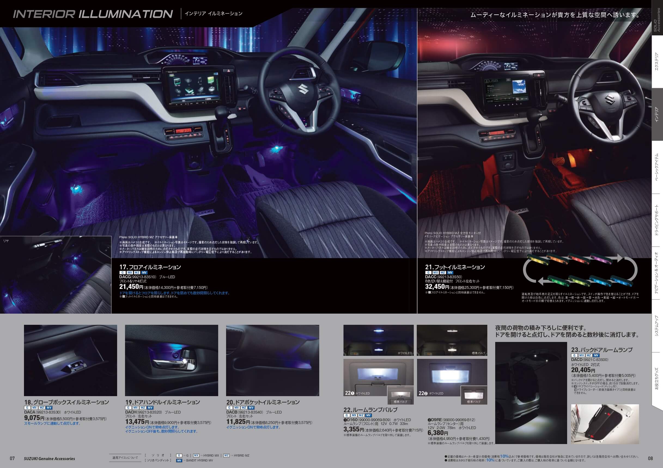
Task: Click the G badge under 17.フロアイルミネーション
Action: 122,273
